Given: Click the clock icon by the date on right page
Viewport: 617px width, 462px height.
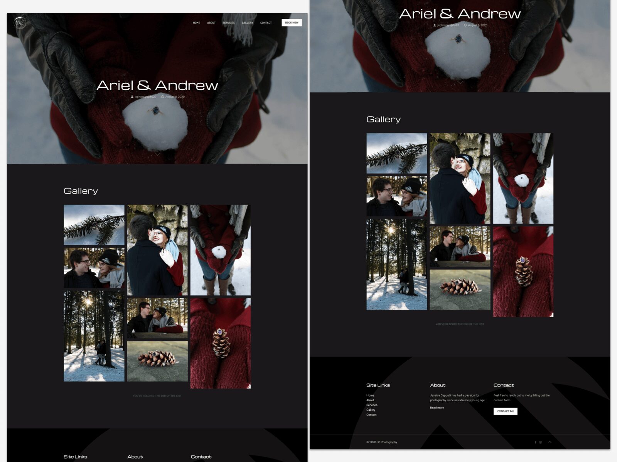Looking at the screenshot, I should coord(465,25).
